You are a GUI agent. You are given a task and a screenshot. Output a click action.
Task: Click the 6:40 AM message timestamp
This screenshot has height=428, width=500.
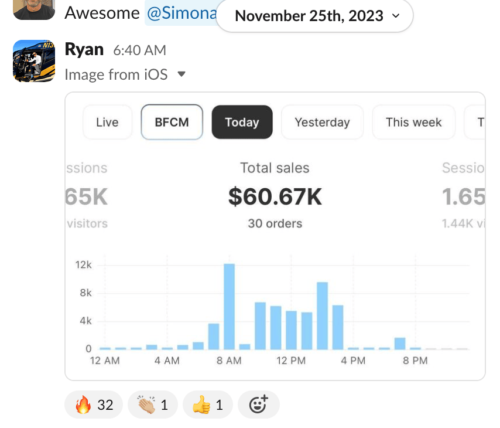[x=139, y=51]
